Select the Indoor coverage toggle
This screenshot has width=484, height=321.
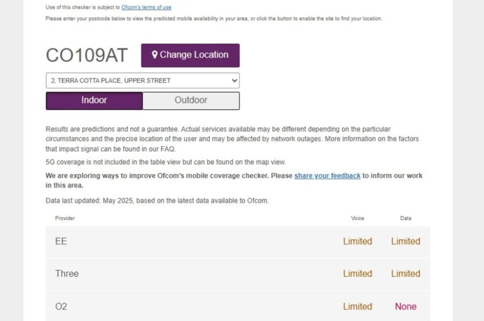(x=94, y=101)
